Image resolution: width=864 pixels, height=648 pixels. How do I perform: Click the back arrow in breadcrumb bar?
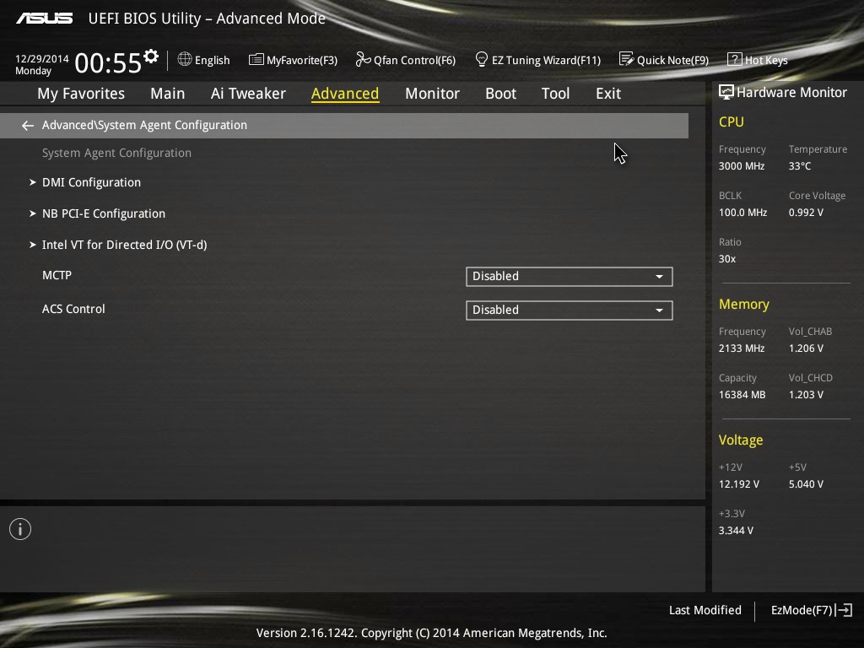pos(28,126)
